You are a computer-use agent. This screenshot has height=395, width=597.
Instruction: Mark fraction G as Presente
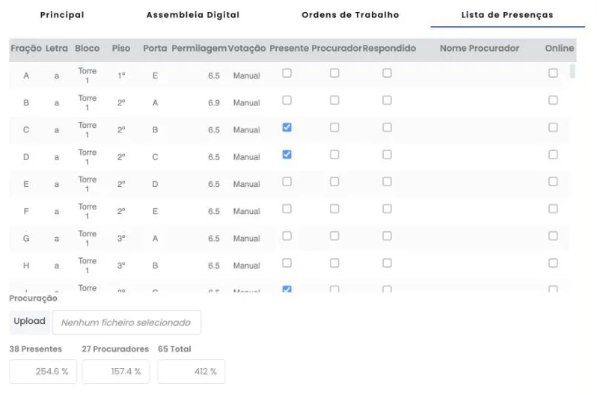(287, 236)
